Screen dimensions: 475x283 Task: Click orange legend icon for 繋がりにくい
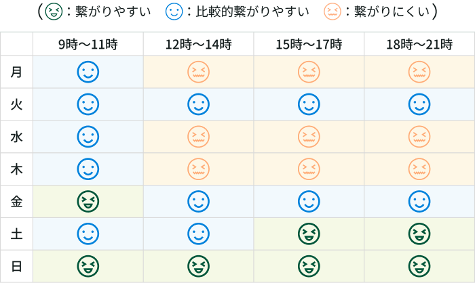pos(334,12)
